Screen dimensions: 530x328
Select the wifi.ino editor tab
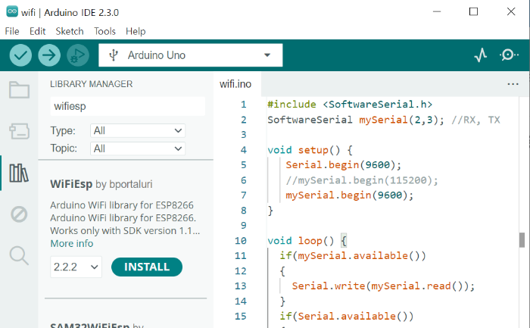[x=235, y=84]
